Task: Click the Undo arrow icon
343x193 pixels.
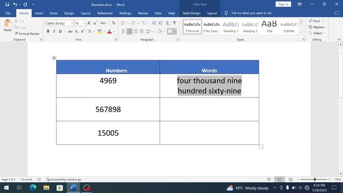Action: point(15,4)
